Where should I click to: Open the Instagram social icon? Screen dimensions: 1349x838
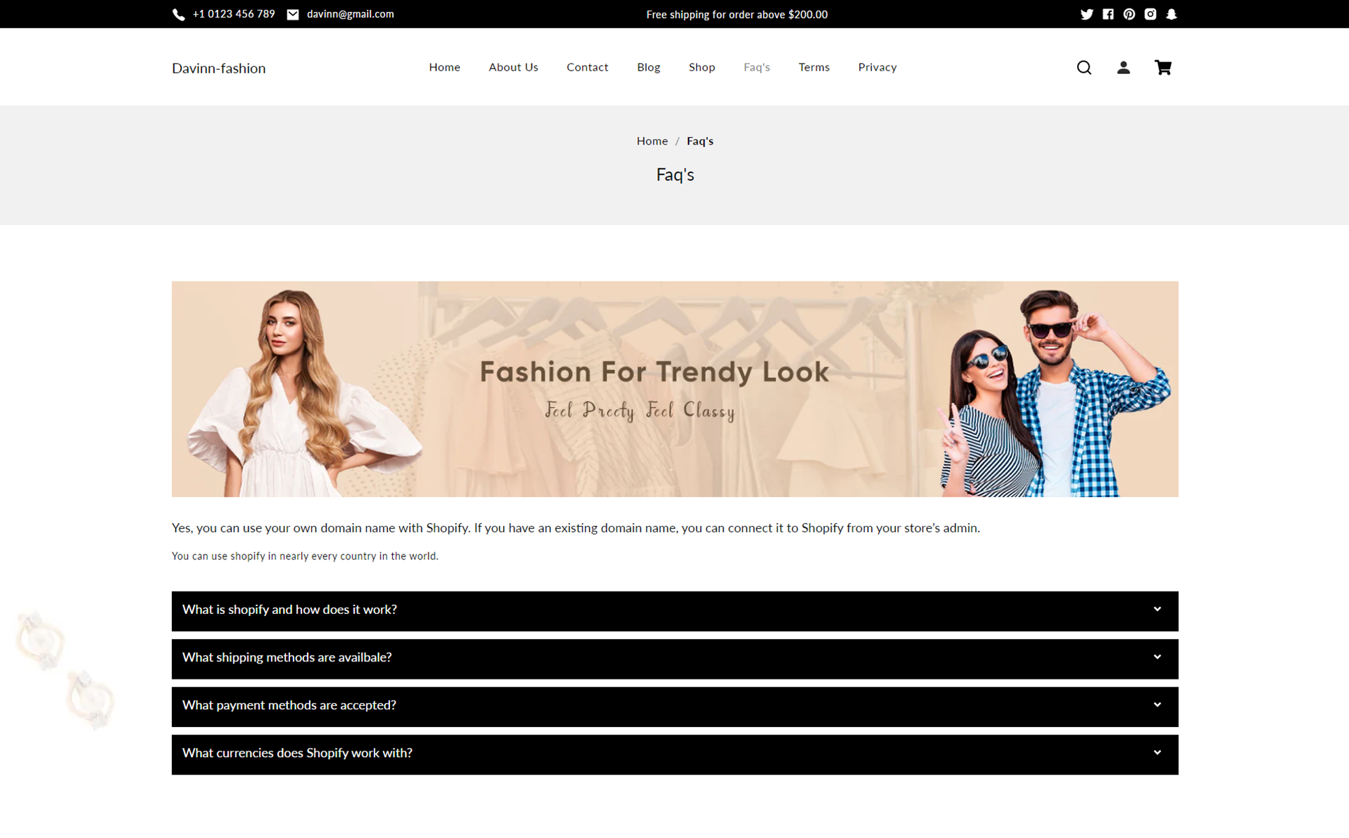(x=1150, y=15)
